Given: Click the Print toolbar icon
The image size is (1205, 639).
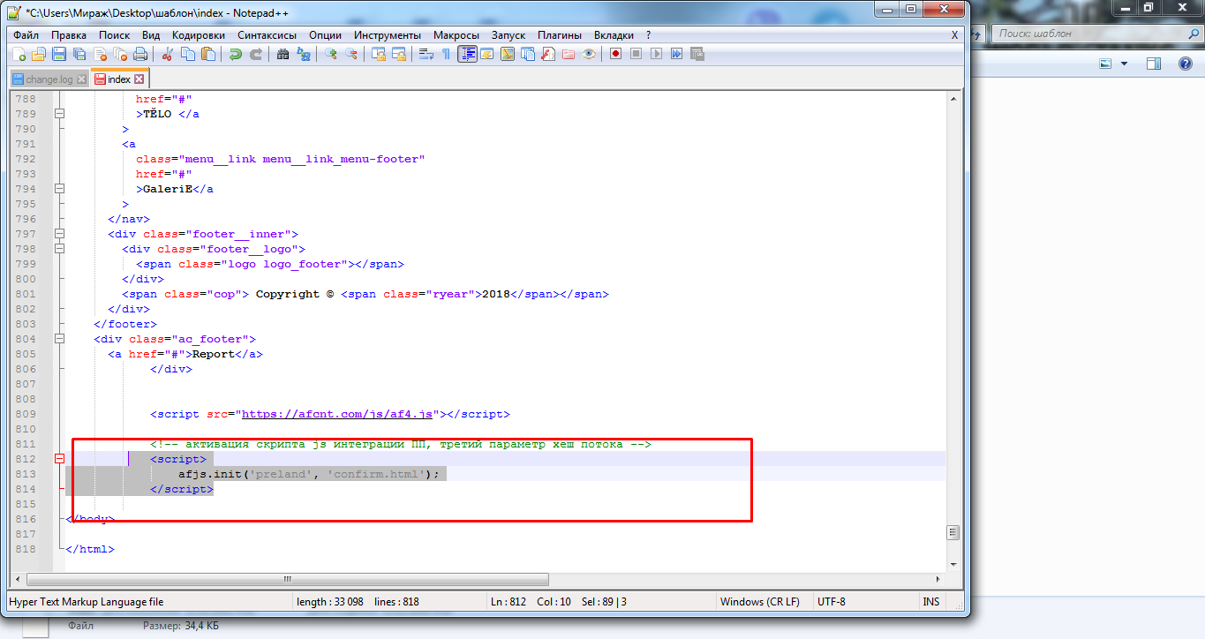Looking at the screenshot, I should (x=140, y=54).
